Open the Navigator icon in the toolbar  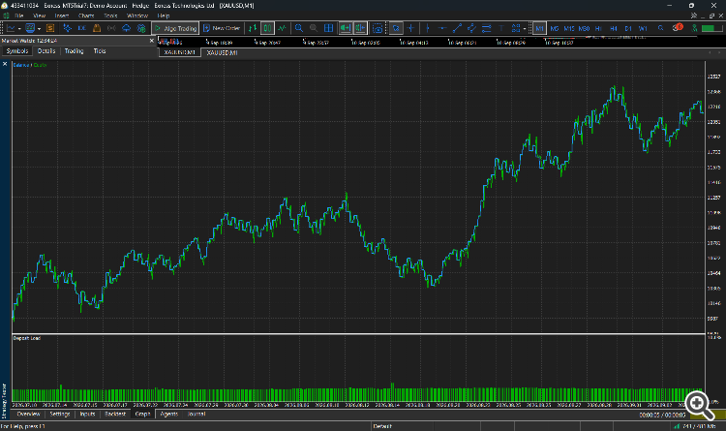[x=68, y=28]
